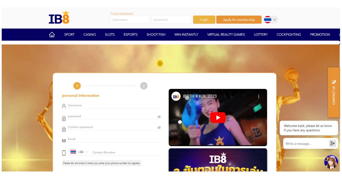Show password using the eye icon
The width and height of the screenshot is (342, 179).
point(159,117)
